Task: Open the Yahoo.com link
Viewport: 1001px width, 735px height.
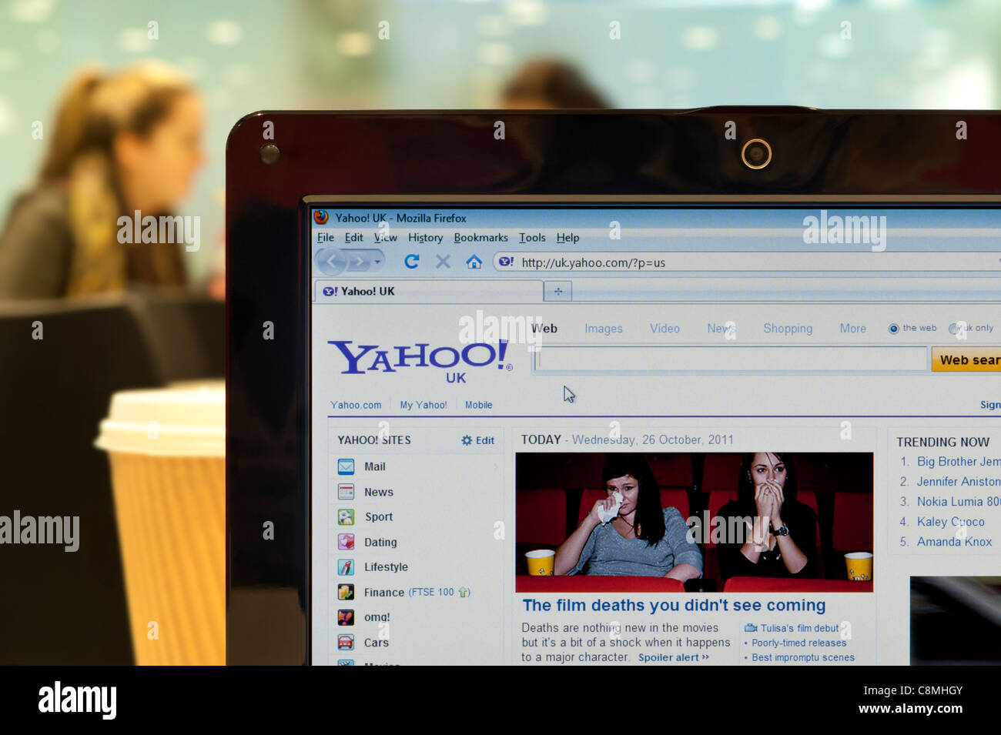Action: pos(356,405)
